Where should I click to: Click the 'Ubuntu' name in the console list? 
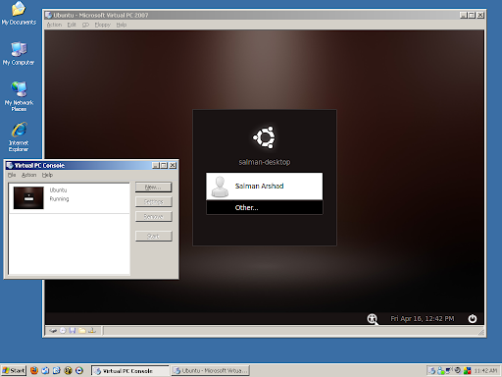58,190
